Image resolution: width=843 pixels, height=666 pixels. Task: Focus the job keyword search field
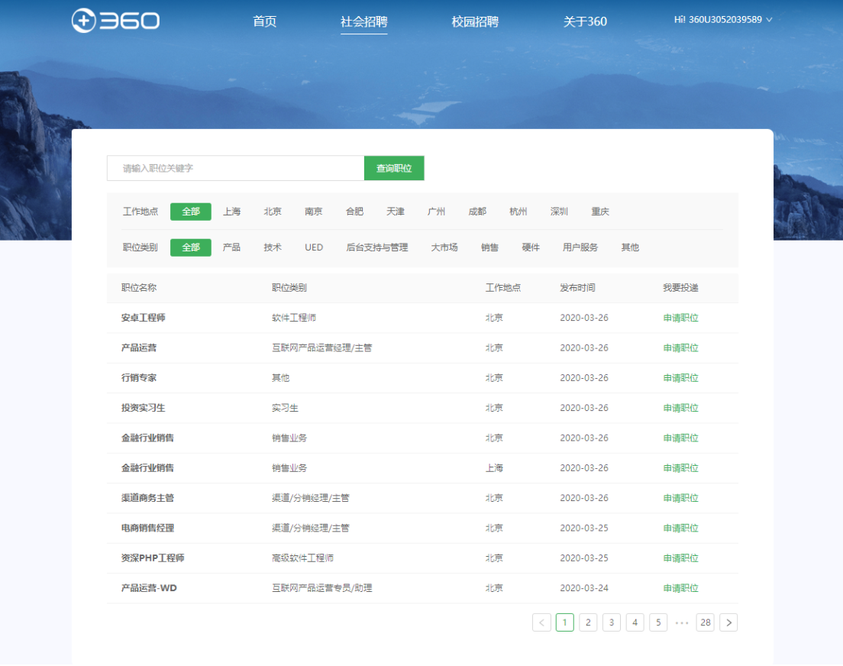235,168
